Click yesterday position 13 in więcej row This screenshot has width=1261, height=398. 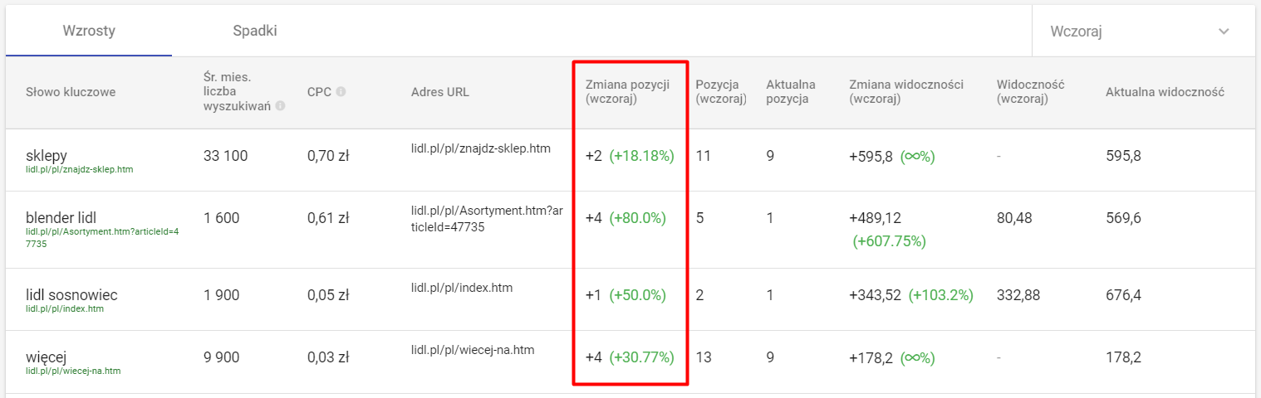(703, 357)
